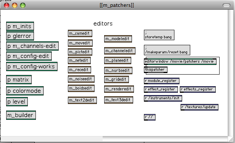Select the m_camedit editor object
Screen dimensions: 235x143
[x=80, y=33]
